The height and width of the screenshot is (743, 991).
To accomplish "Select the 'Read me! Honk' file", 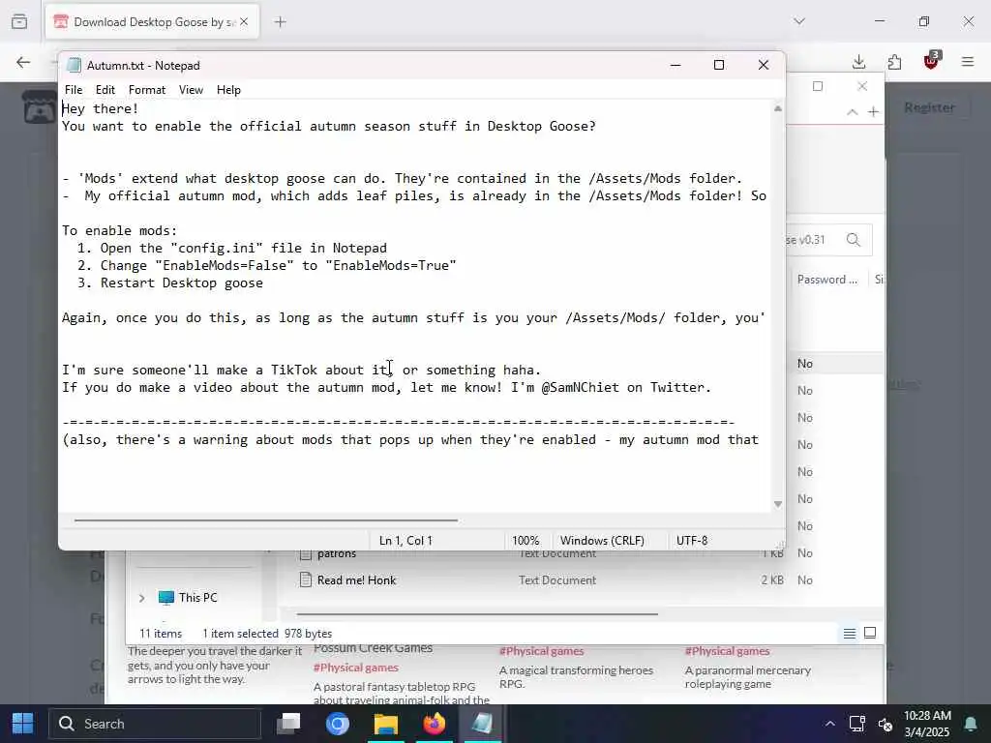I will coord(356,580).
